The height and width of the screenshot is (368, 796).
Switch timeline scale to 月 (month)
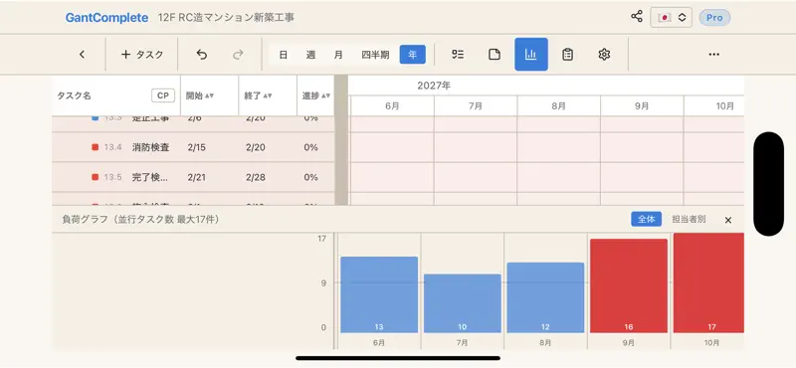[338, 55]
